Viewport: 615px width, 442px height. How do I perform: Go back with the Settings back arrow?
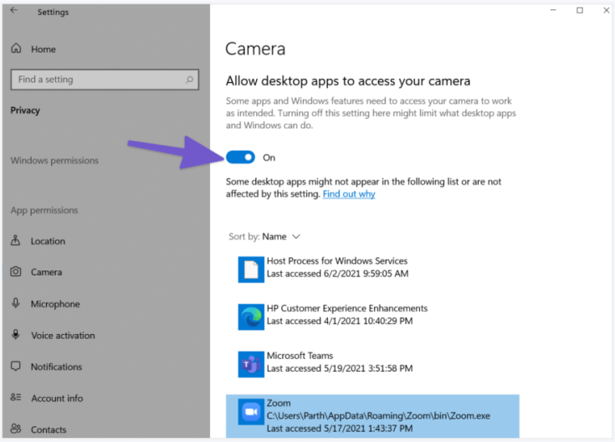pos(13,11)
